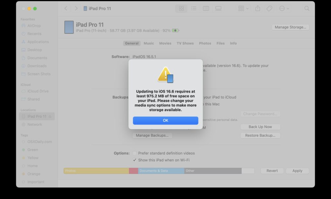
Task: Click the Share toolbar icon
Action: point(258,9)
